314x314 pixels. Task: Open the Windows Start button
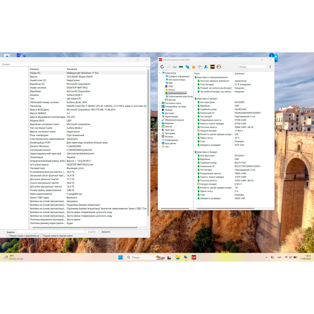(x=120, y=257)
